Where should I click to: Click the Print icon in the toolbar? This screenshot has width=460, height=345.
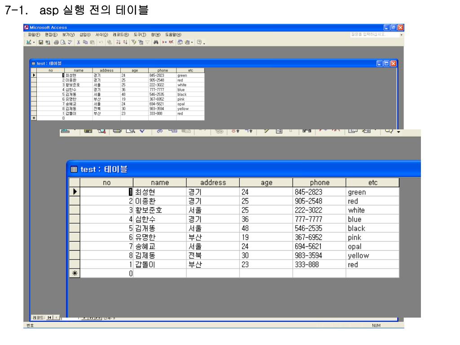click(x=56, y=42)
